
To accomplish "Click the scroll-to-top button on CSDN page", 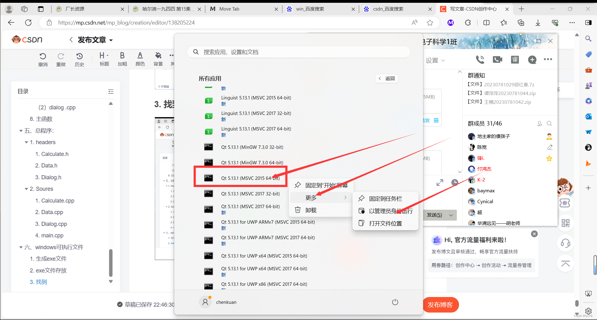I will click(566, 263).
